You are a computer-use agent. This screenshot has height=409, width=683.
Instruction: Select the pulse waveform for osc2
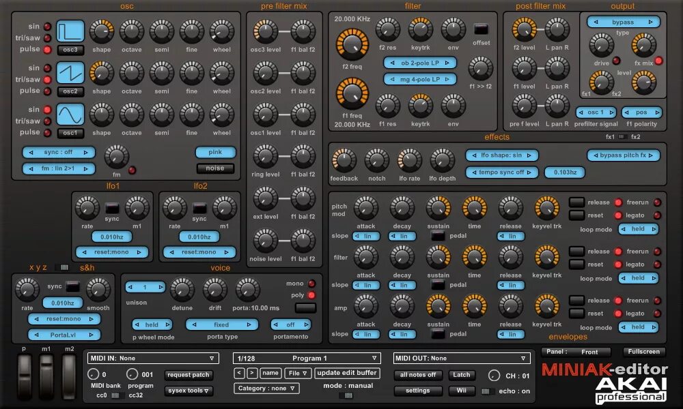pyautogui.click(x=47, y=91)
